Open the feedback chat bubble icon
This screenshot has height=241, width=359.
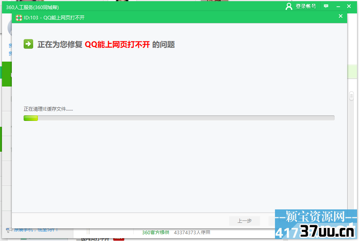click(x=326, y=6)
